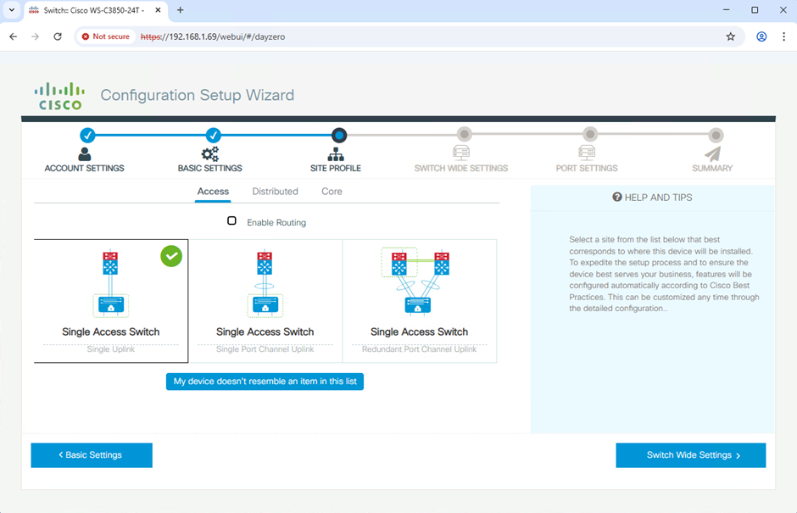Click the completed Account Settings step circle
797x513 pixels.
coord(87,135)
